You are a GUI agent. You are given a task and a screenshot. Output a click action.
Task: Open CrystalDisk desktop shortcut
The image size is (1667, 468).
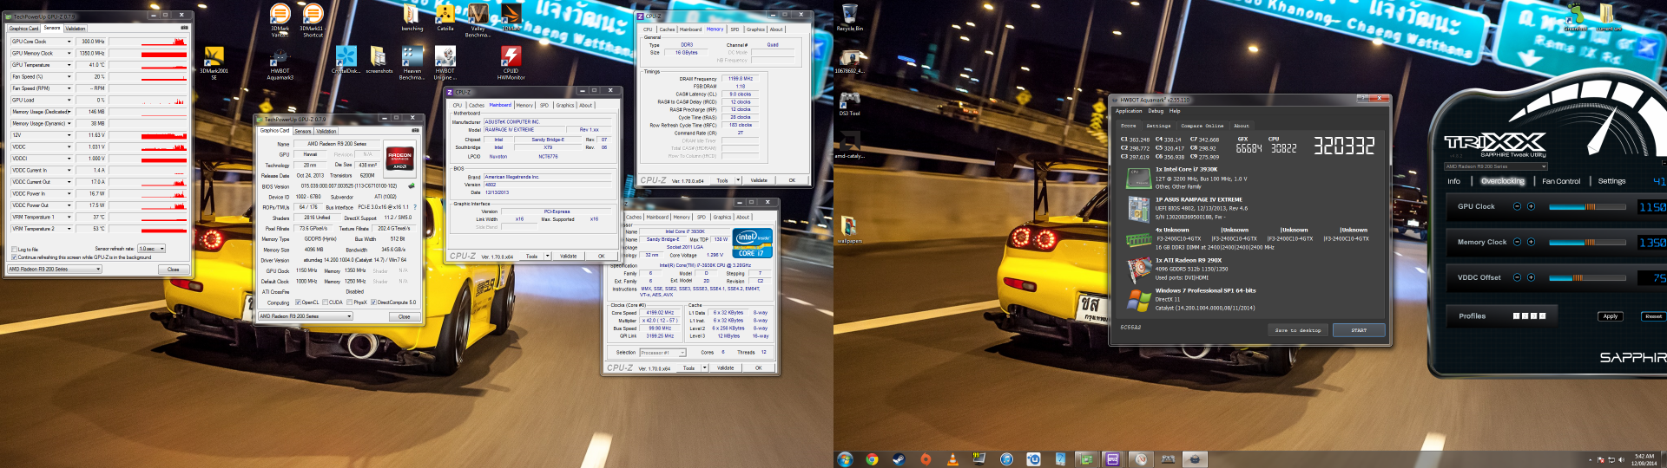click(346, 61)
